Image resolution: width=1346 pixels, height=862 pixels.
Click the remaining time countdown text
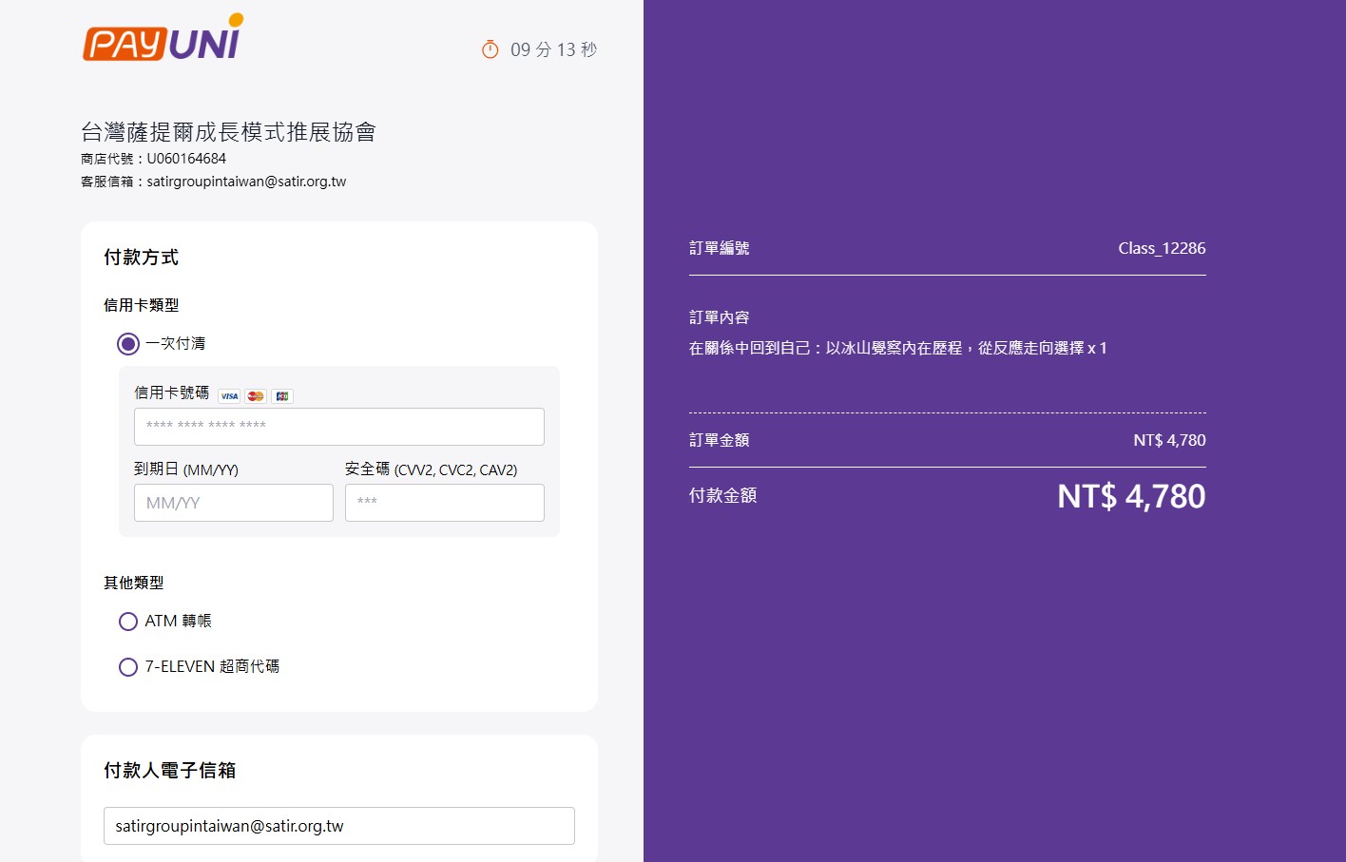click(x=553, y=49)
